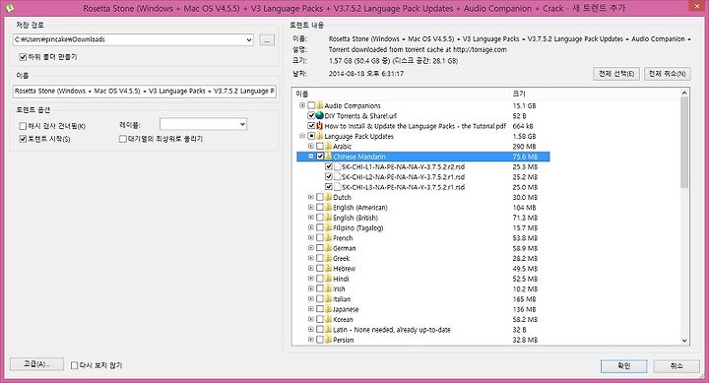The width and height of the screenshot is (709, 383).
Task: Click the Japanese folder icon
Action: 328,309
